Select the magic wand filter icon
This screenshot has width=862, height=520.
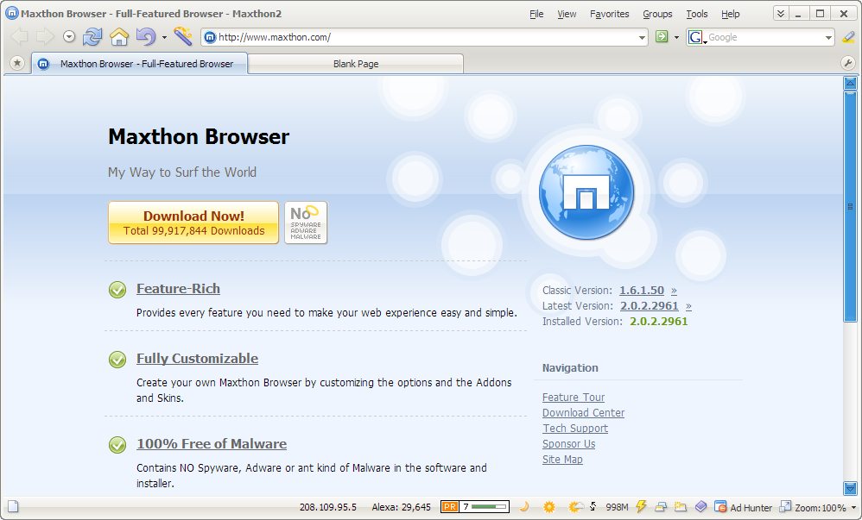[181, 37]
